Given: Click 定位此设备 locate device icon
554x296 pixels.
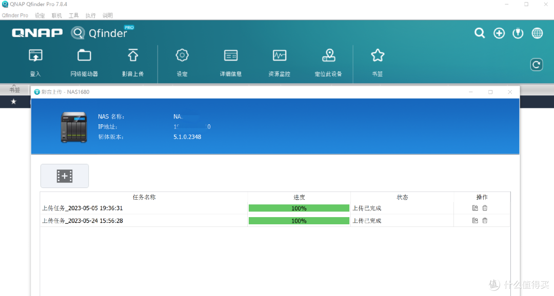Looking at the screenshot, I should [x=329, y=55].
